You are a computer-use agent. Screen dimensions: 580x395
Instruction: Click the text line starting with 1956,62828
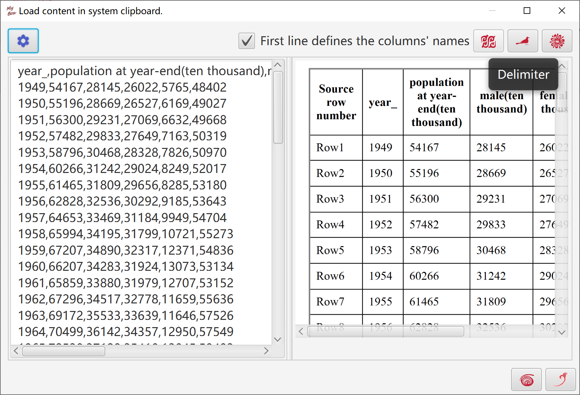122,201
